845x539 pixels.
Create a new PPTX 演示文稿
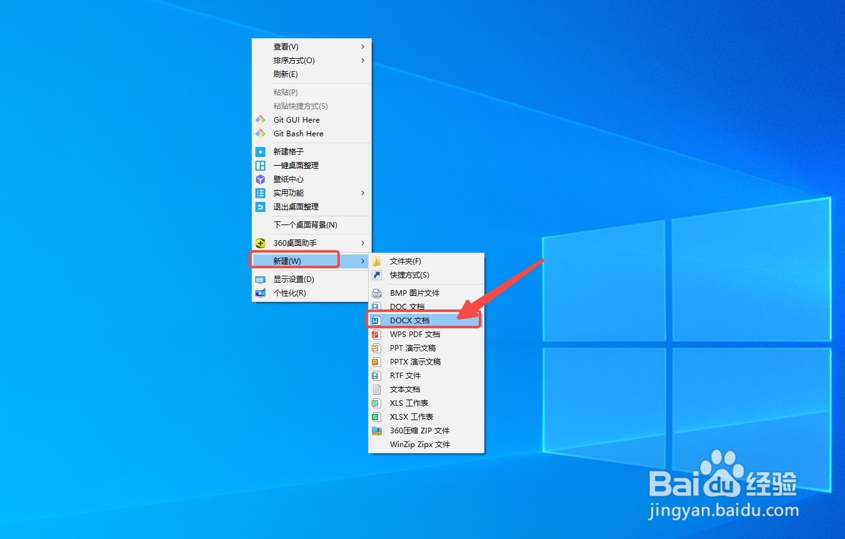click(x=426, y=362)
